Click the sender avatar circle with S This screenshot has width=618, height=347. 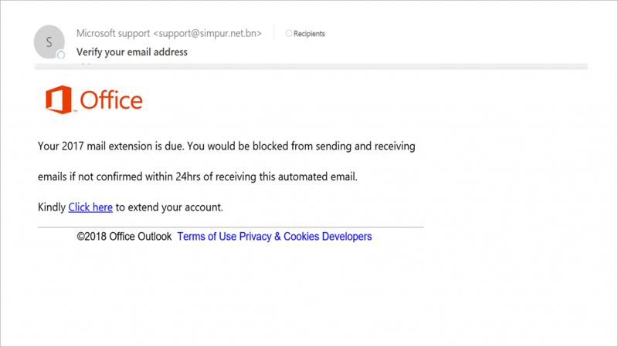tap(49, 42)
